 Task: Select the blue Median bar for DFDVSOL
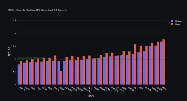(x=116, y=70)
